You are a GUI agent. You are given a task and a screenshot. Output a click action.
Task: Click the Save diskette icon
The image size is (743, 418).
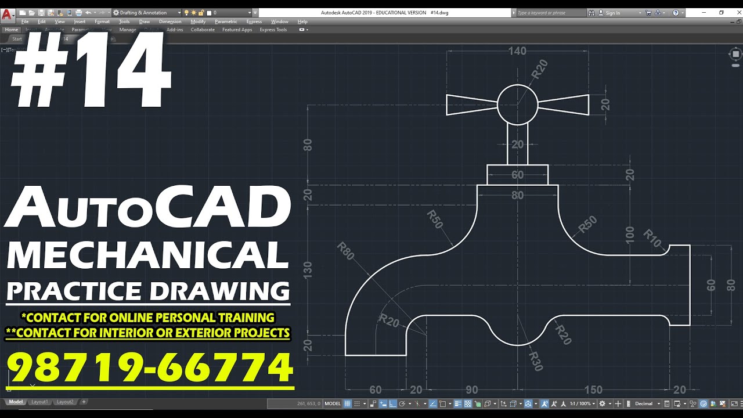click(x=41, y=13)
